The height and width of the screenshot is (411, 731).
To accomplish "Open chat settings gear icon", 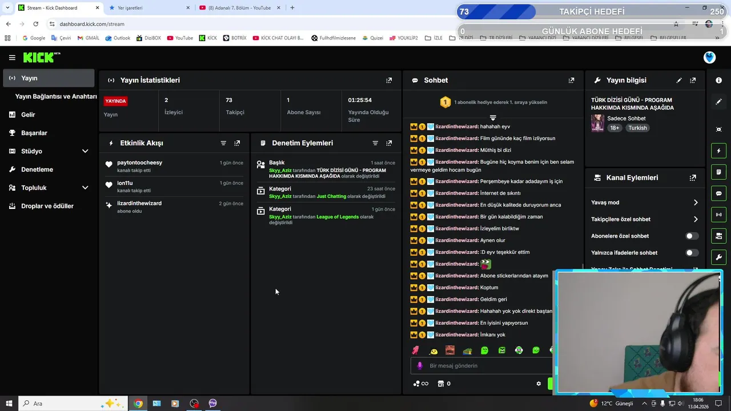I will pos(539,384).
